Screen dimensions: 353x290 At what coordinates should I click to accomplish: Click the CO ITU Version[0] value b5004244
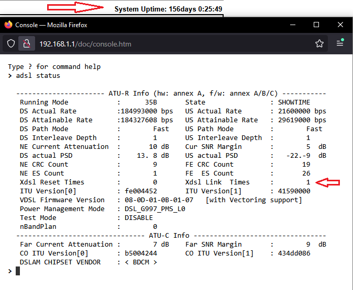141,253
